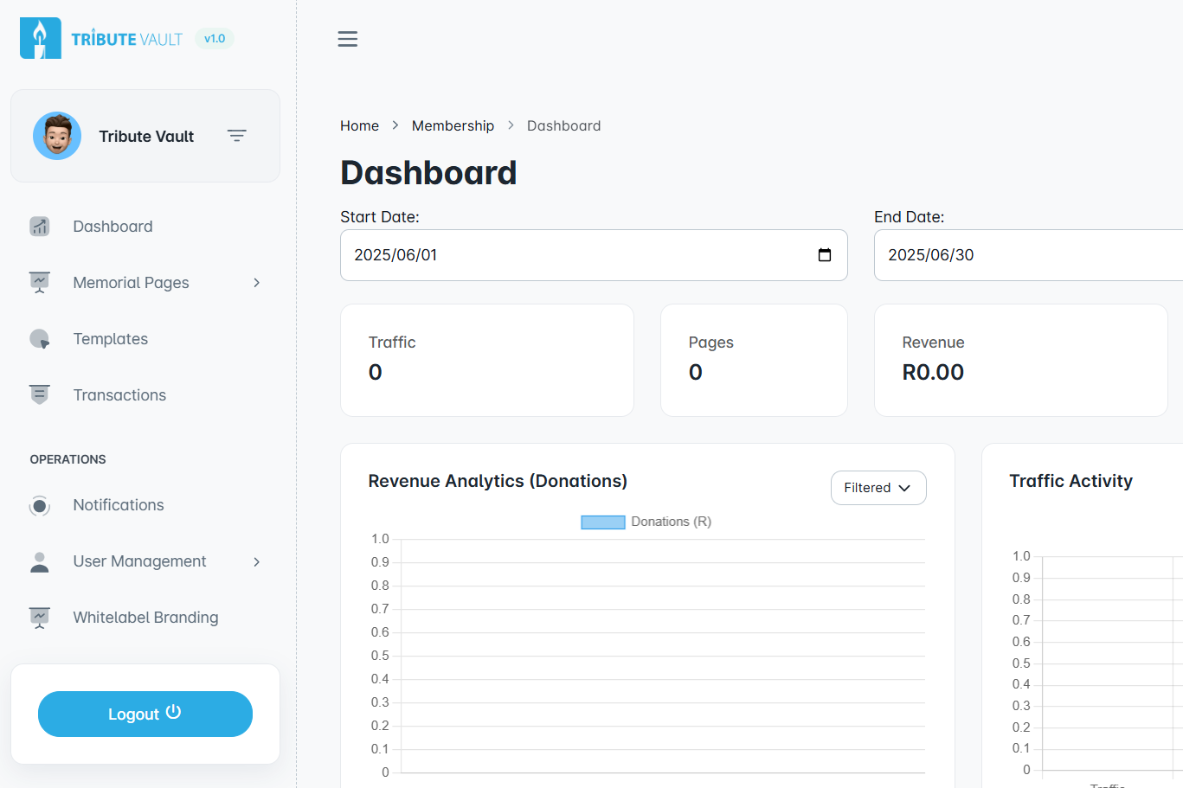1183x788 pixels.
Task: Open the profile filter lines icon
Action: 236,136
